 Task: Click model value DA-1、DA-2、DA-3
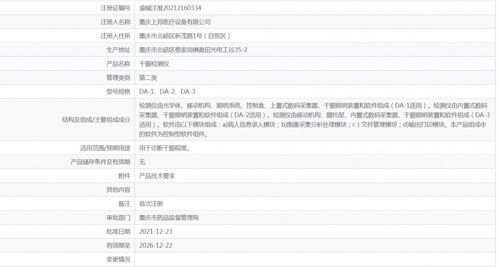pyautogui.click(x=167, y=92)
